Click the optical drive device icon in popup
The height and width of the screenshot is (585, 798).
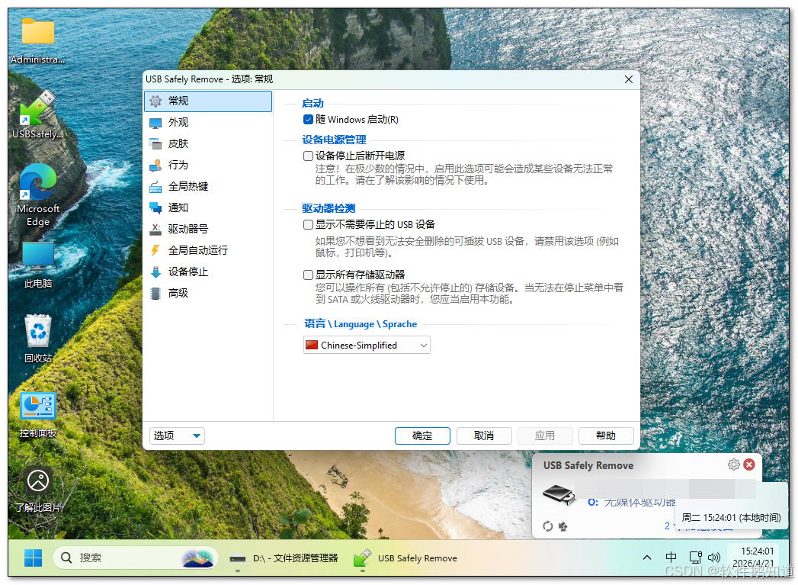pos(559,494)
